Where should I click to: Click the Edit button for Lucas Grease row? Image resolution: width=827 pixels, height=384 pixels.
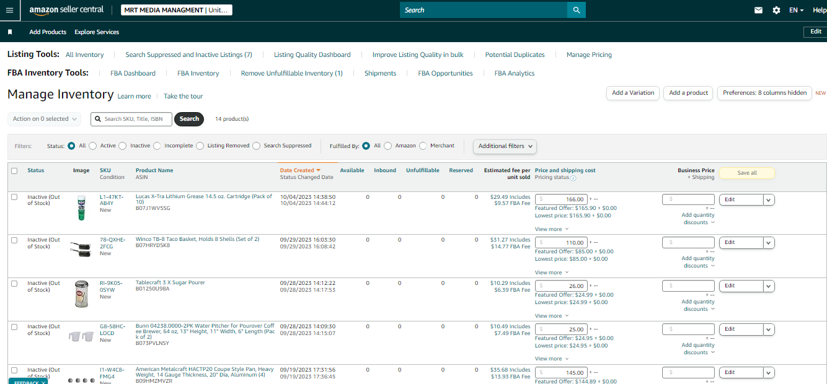[741, 199]
